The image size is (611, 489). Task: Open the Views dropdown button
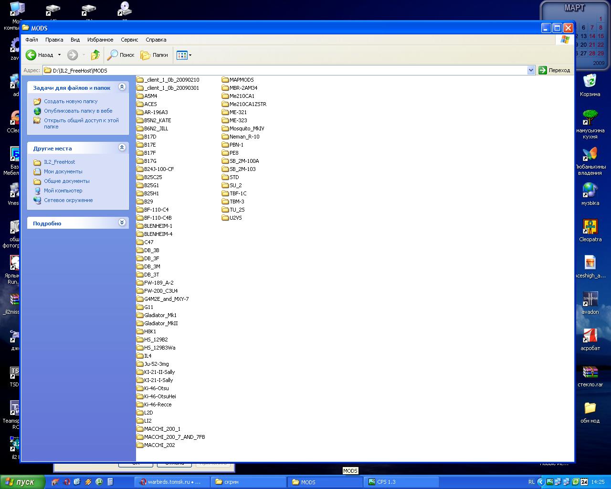pyautogui.click(x=184, y=55)
